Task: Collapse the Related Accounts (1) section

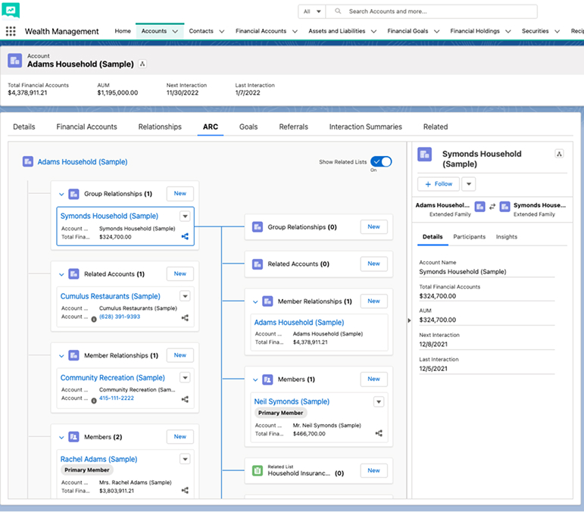Action: (x=61, y=274)
